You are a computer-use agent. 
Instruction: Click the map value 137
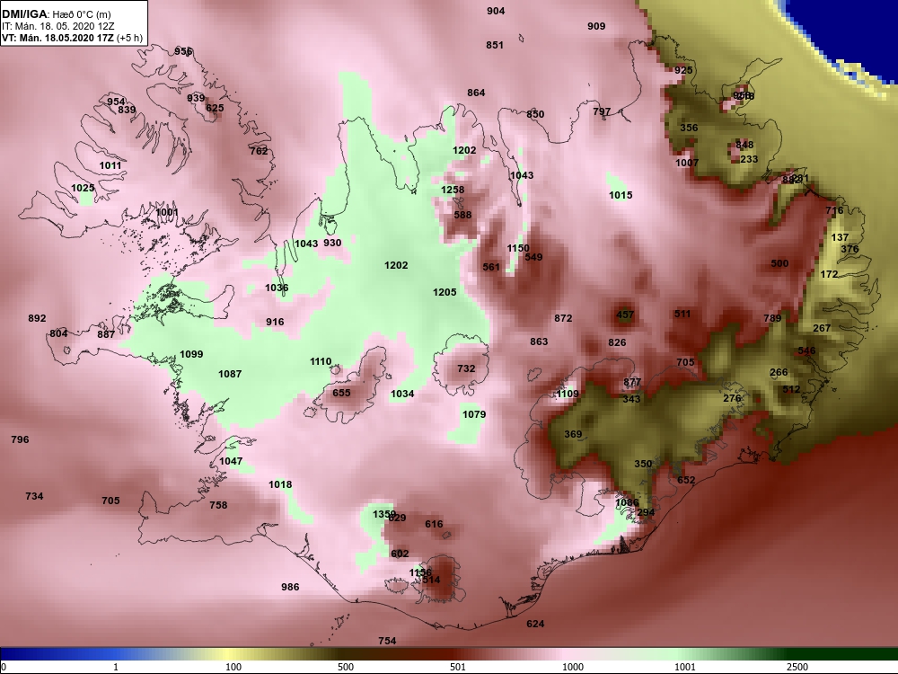pyautogui.click(x=840, y=236)
